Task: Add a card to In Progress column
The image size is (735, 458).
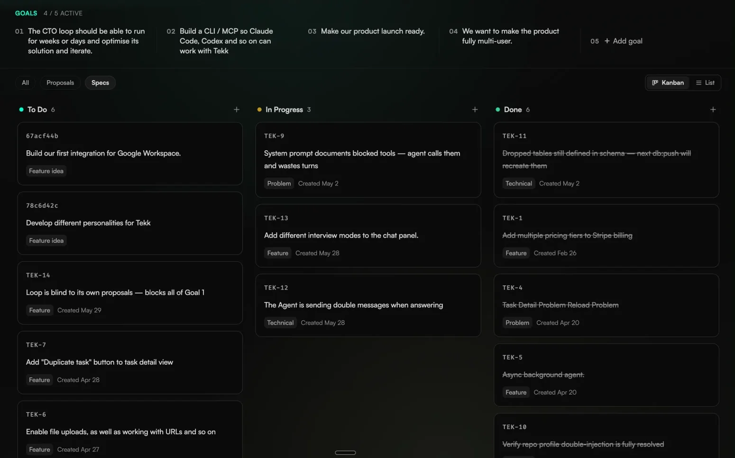Action: [x=475, y=110]
